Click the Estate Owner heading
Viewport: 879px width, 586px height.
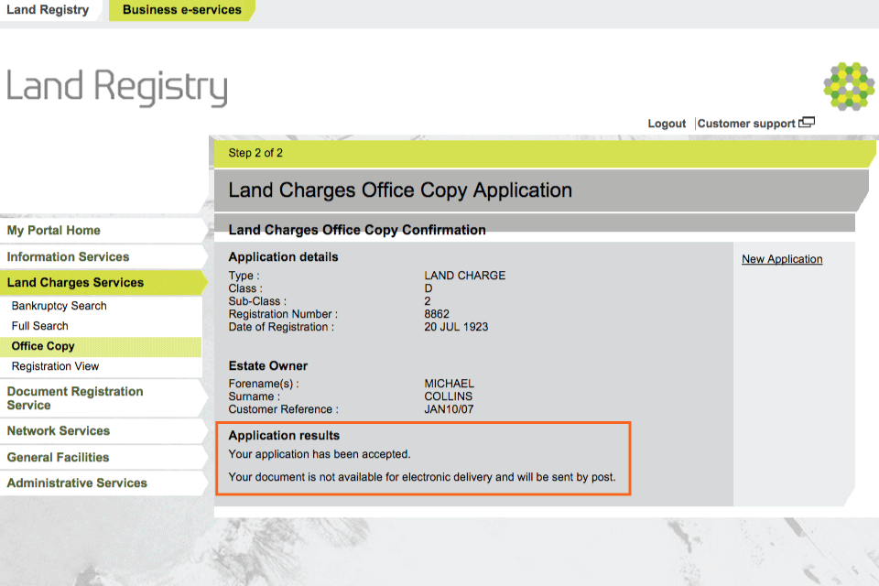coord(268,365)
